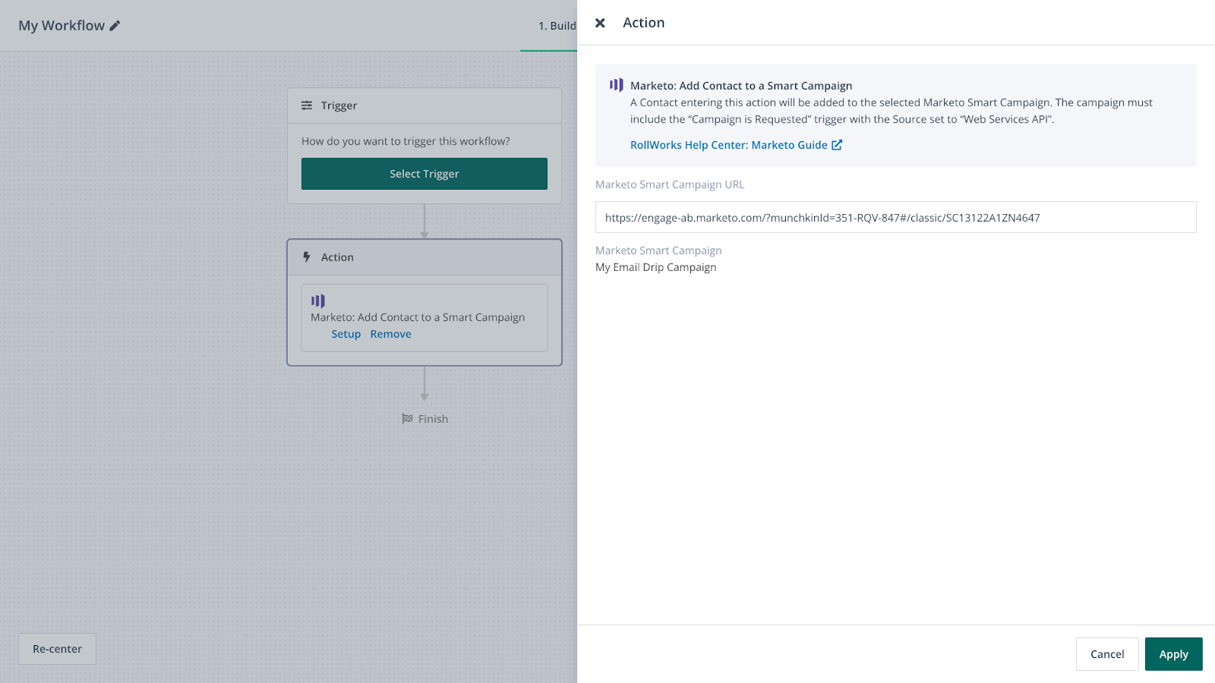Click the Marketo logo in the Action card

click(x=318, y=301)
